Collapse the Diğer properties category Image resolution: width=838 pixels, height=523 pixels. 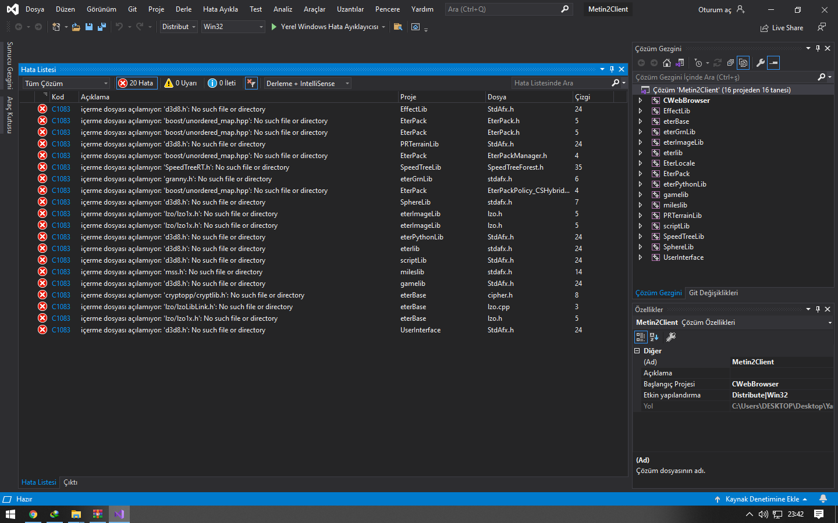click(637, 351)
